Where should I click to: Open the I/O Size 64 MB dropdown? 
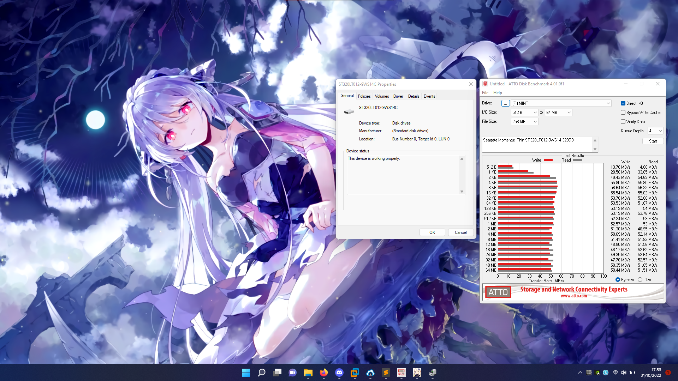558,112
